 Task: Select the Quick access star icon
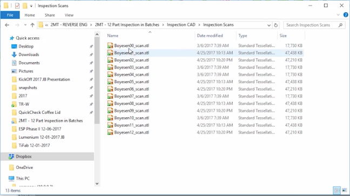coord(12,38)
